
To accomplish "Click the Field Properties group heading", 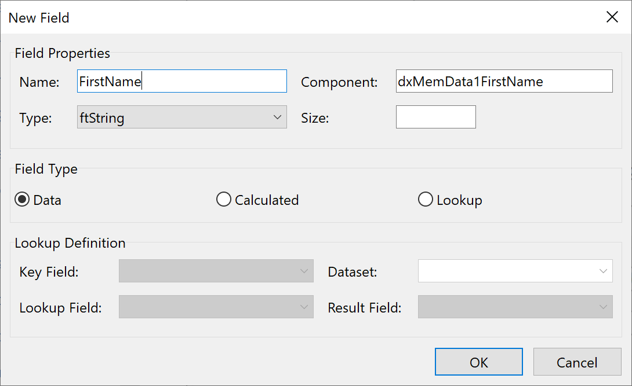I will click(62, 54).
